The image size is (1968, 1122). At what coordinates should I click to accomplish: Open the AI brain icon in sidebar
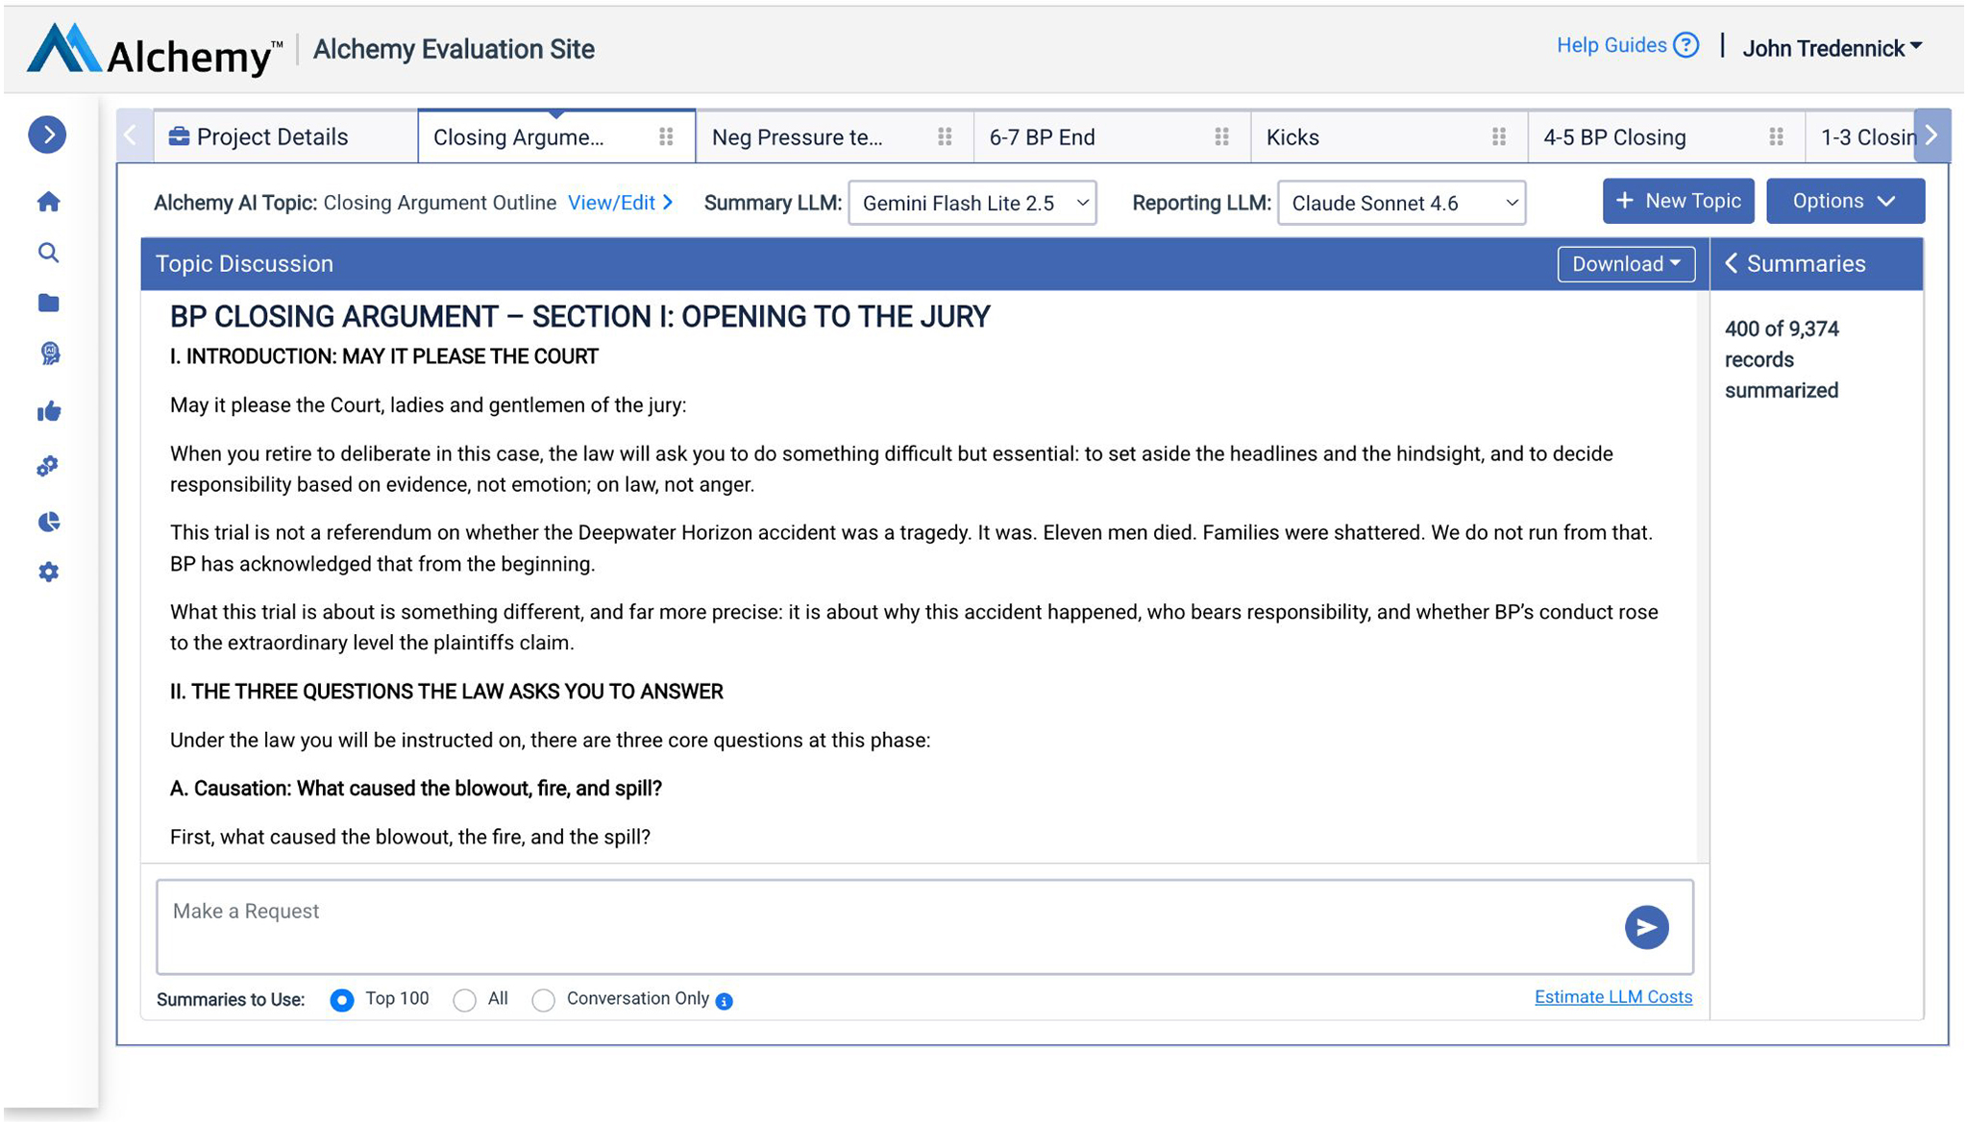pyautogui.click(x=50, y=354)
